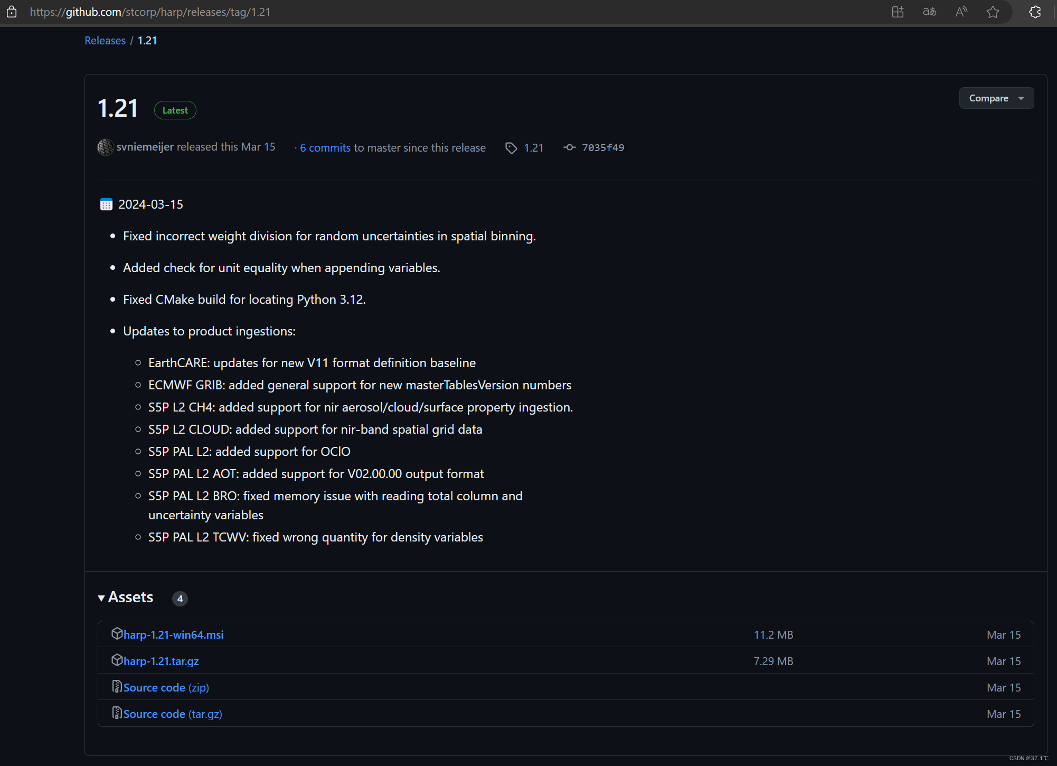Screen dimensions: 1057x766
Task: Click the 1.21 tag link
Action: pos(533,148)
